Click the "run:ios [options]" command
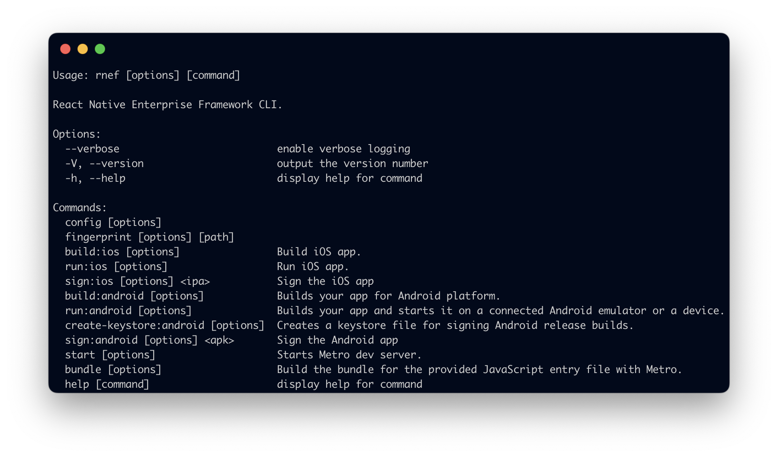The image size is (778, 457). click(116, 267)
